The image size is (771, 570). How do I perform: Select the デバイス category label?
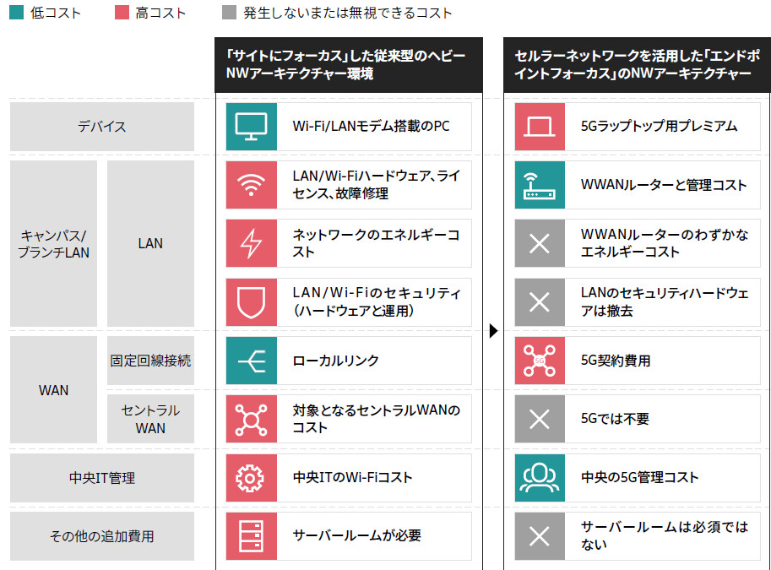point(102,127)
